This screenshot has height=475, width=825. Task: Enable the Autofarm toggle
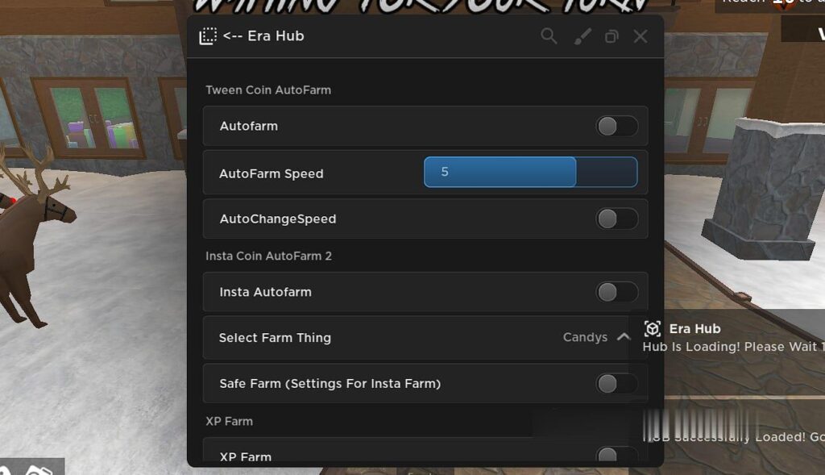[616, 127]
